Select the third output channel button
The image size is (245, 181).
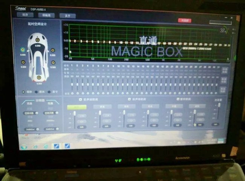pos(127,106)
